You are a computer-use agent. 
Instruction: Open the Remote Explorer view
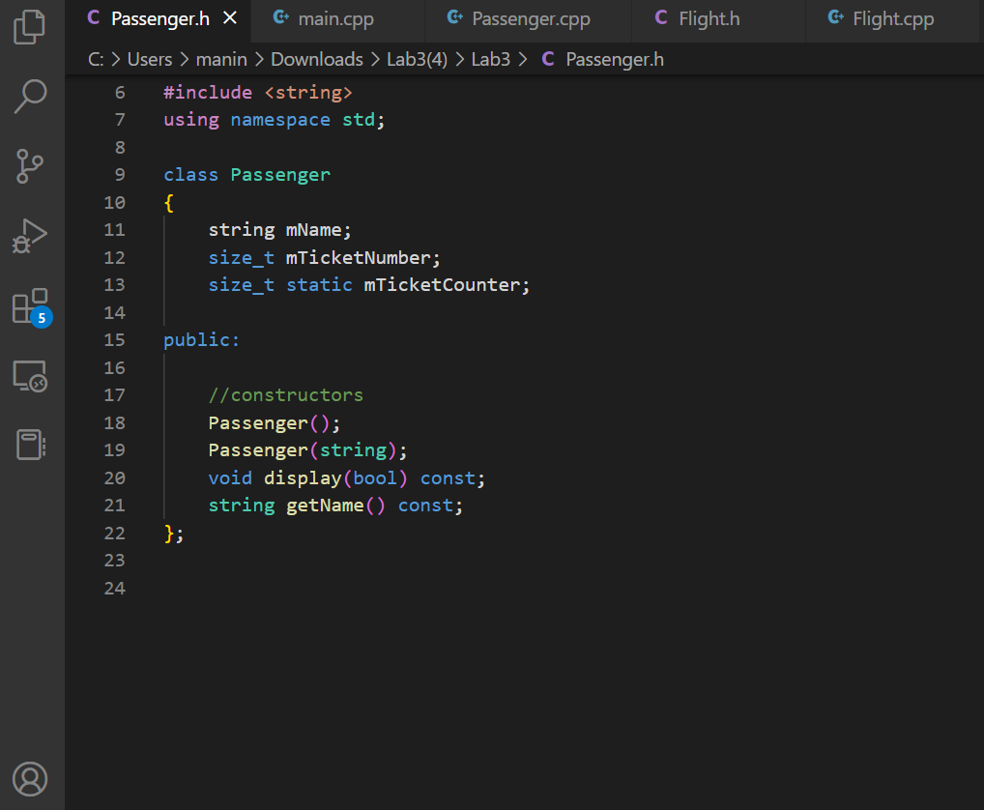click(x=30, y=377)
